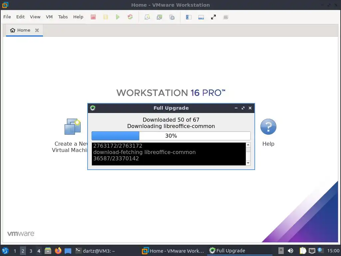
Task: Minimize the Full Upgrade dialog
Action: (236, 108)
